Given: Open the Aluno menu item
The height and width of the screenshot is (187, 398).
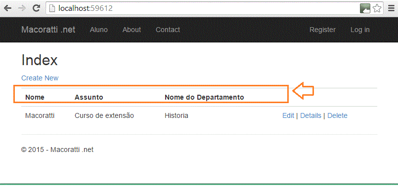Looking at the screenshot, I should tap(99, 30).
